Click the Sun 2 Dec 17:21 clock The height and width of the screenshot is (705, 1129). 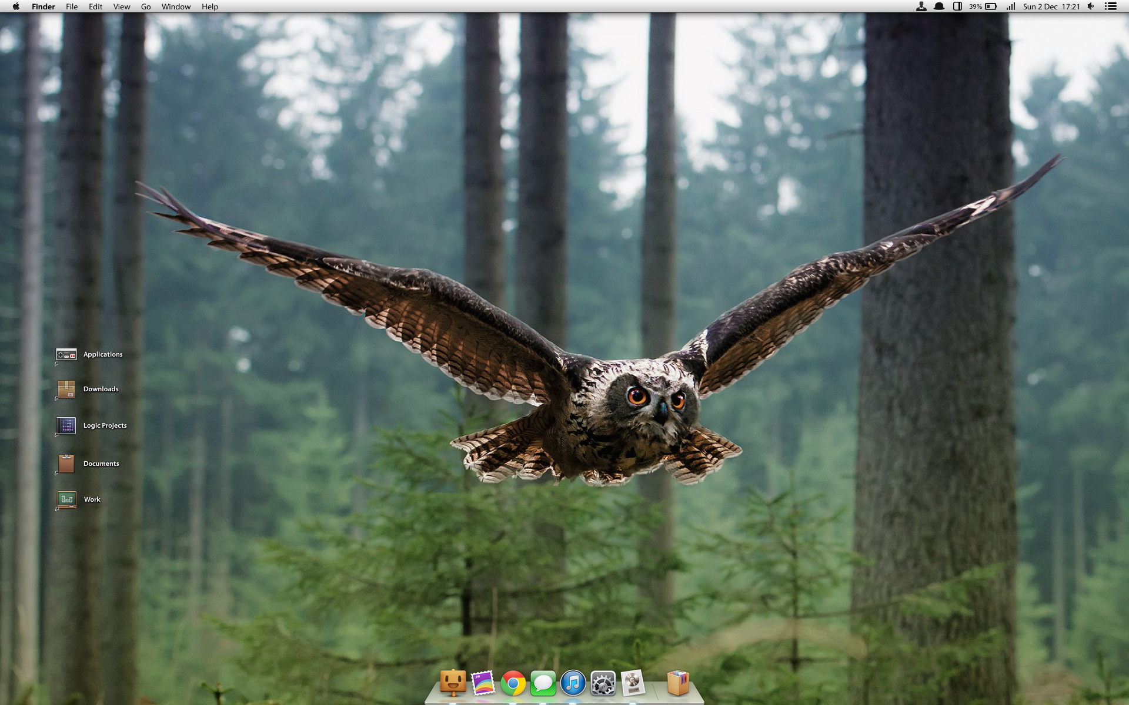[x=1051, y=6]
